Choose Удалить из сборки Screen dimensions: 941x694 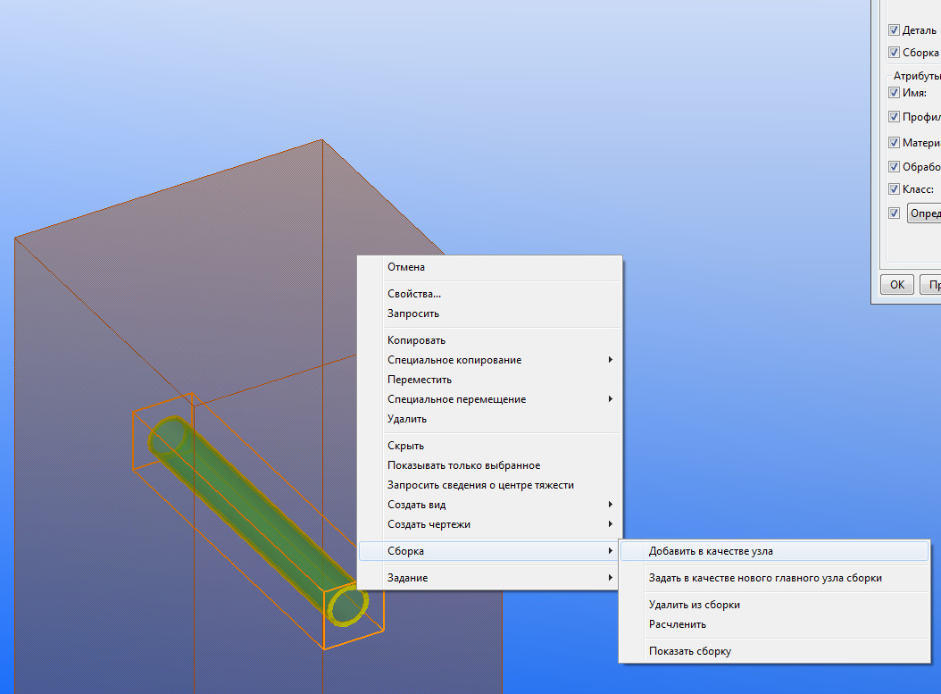coord(694,605)
